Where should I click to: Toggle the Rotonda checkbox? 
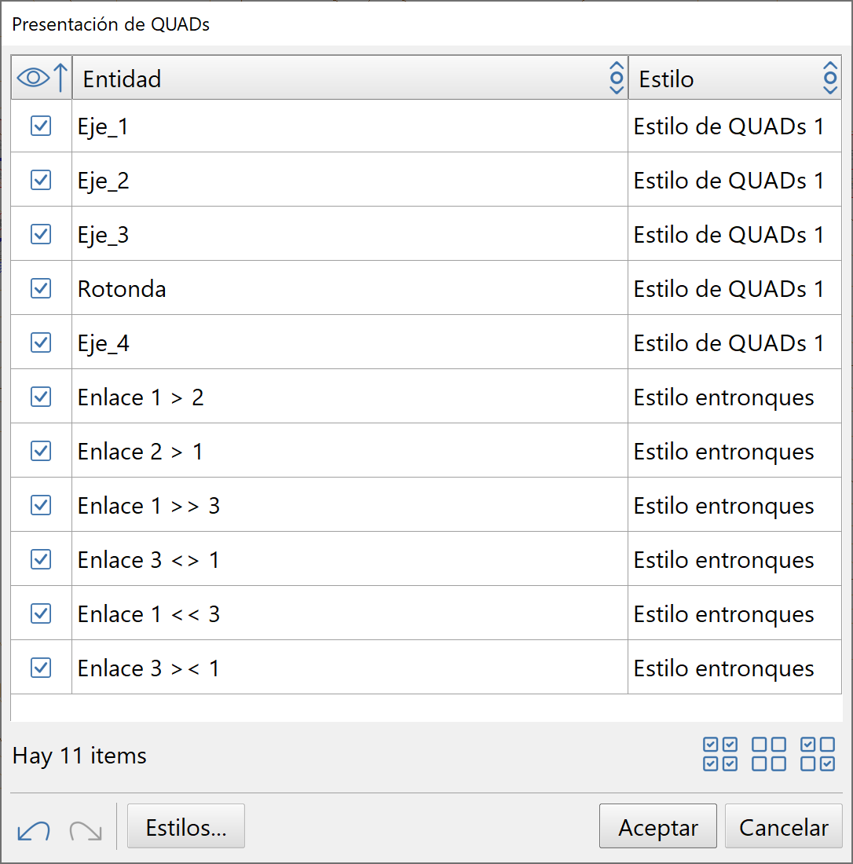coord(41,288)
